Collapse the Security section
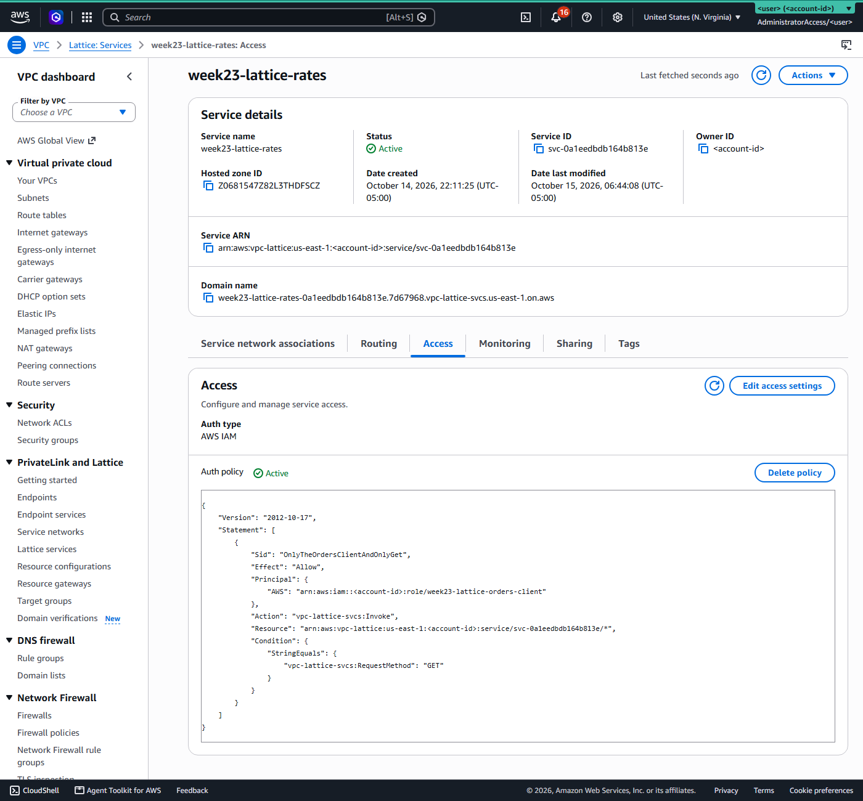 [9, 405]
